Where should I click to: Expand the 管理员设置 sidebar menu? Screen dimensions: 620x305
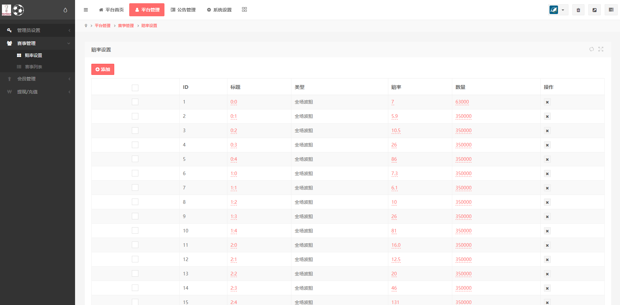pos(38,30)
